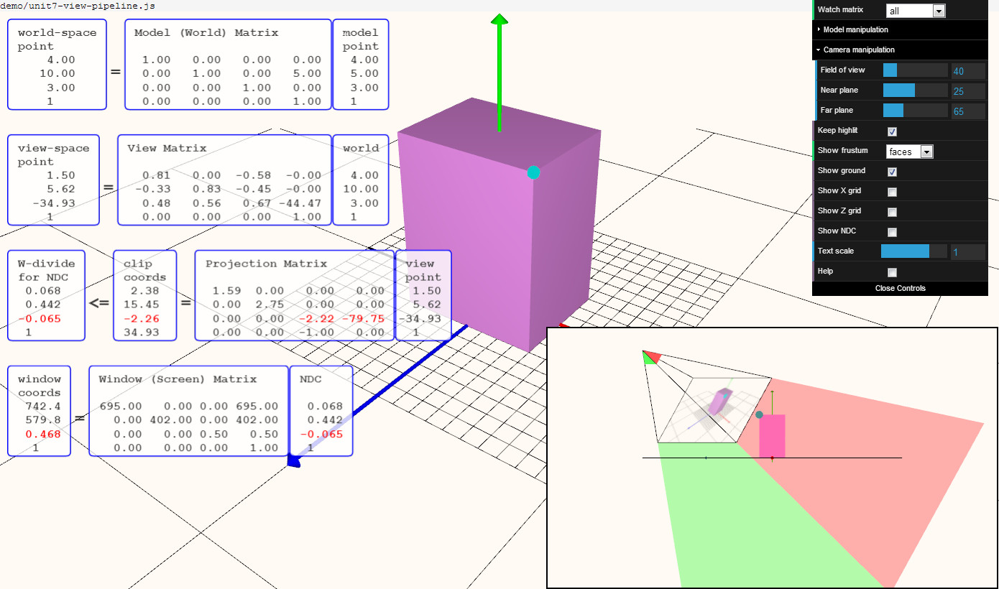
Task: Click the cyan highlighted vertex on the cube
Action: coord(533,172)
